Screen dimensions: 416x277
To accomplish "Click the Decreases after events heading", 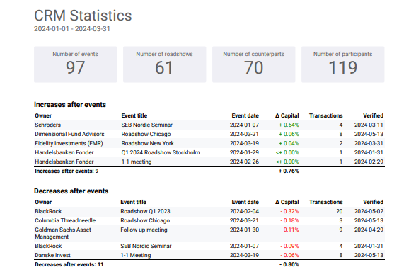I will (x=71, y=191).
